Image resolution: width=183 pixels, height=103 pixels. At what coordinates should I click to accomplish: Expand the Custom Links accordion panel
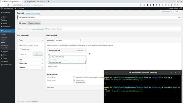click(31, 63)
